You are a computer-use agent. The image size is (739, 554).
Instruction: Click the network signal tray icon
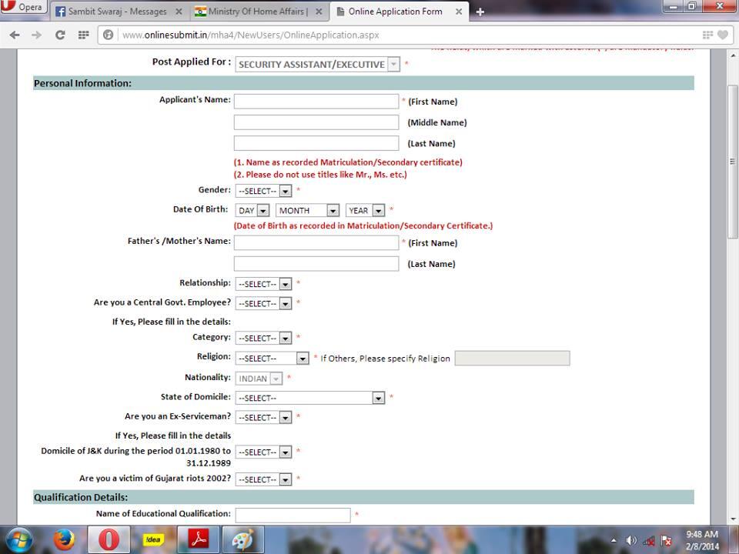pyautogui.click(x=649, y=541)
